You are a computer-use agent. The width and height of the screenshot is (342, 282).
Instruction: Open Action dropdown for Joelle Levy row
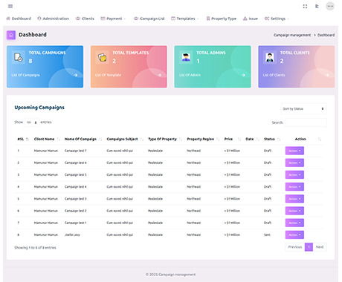[294, 235]
